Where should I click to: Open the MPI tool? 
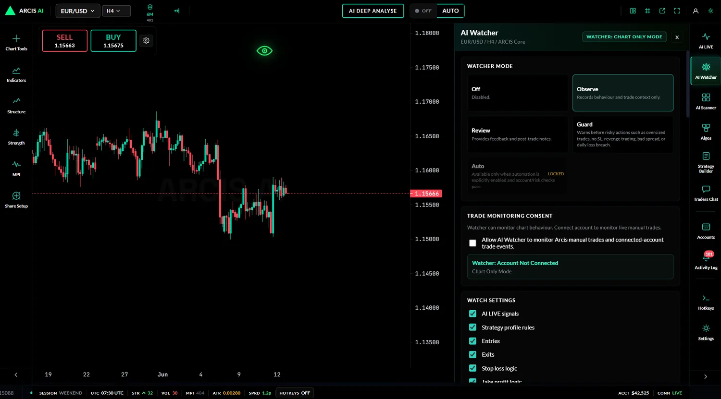coord(16,168)
